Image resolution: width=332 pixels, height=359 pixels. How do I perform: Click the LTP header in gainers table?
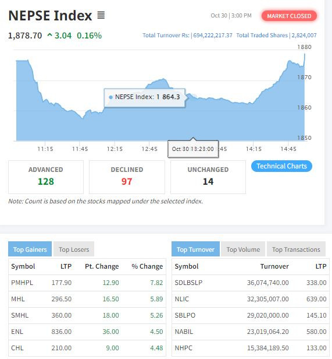(x=66, y=266)
